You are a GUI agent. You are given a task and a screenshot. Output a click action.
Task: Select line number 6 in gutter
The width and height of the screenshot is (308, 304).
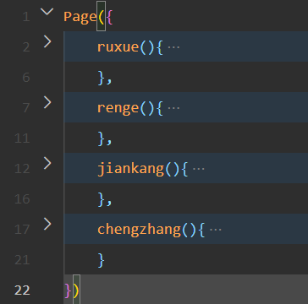[26, 78]
